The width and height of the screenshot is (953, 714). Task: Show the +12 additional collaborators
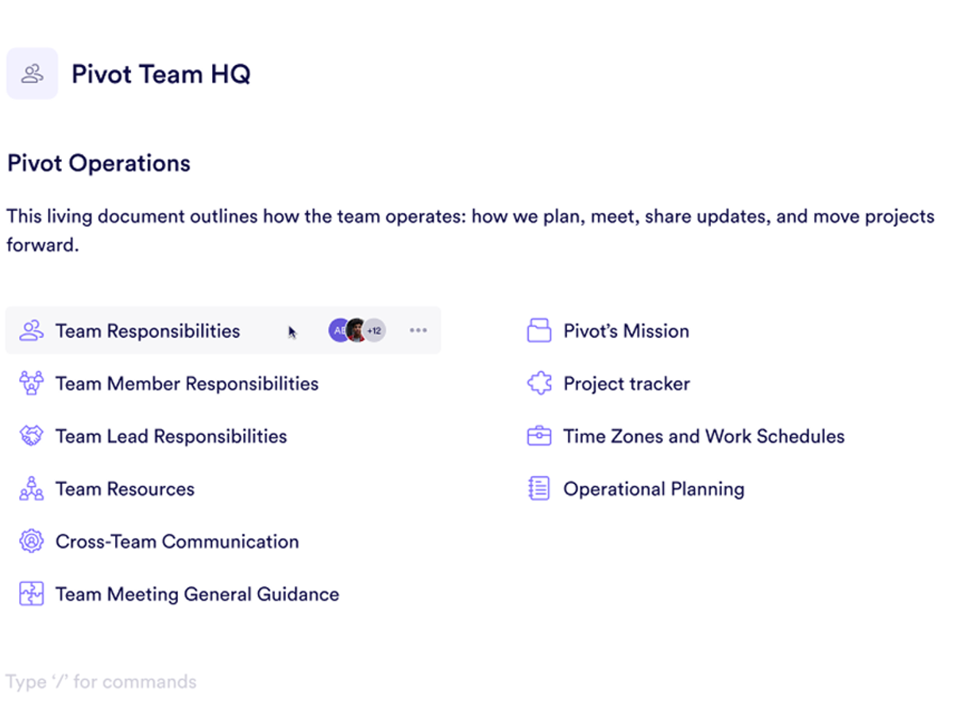[x=375, y=331]
